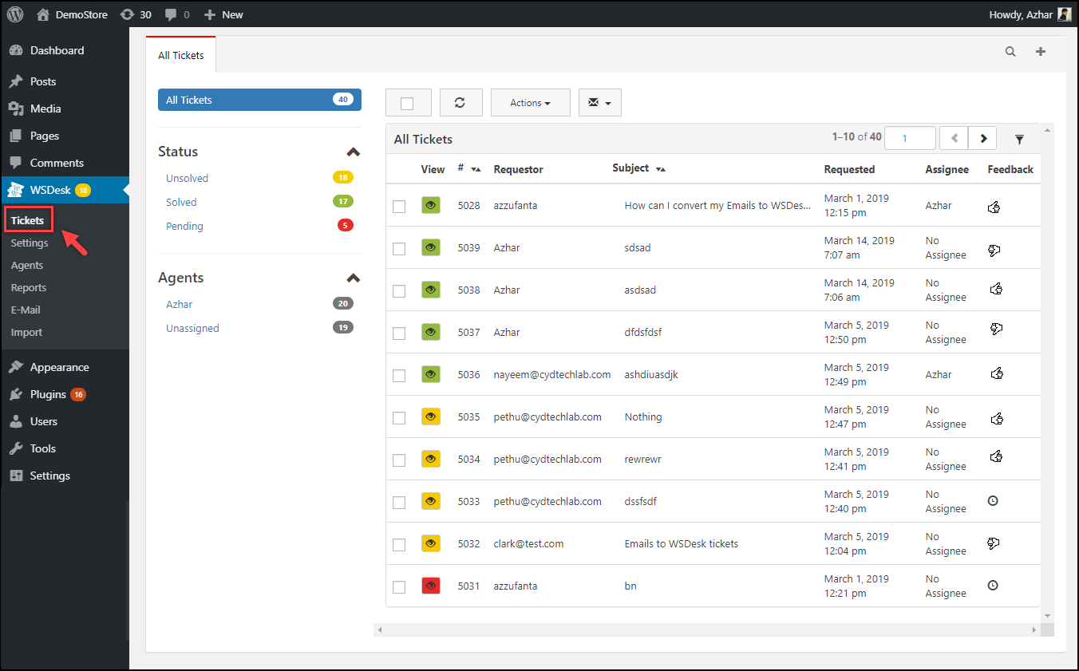The image size is (1079, 671).
Task: Collapse the Agents section chevron
Action: (x=353, y=278)
